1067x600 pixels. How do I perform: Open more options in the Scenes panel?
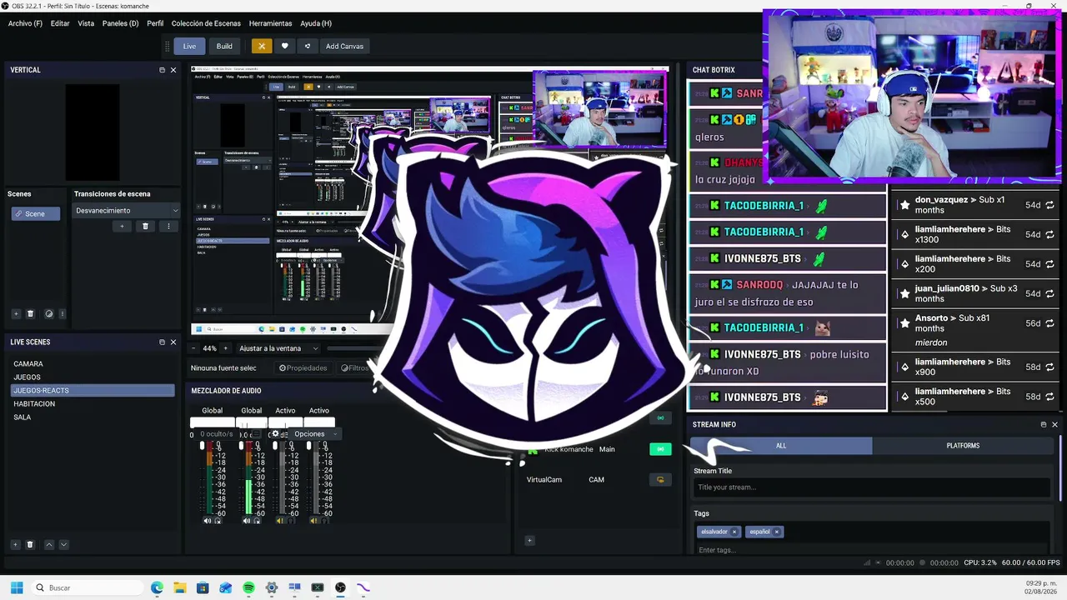point(63,314)
